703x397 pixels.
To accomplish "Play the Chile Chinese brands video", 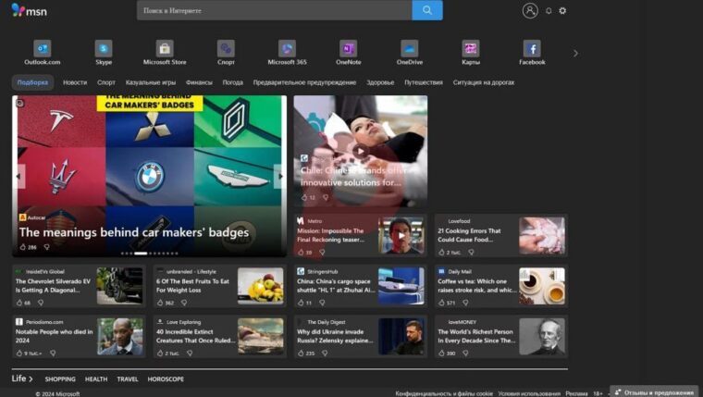I will click(360, 151).
